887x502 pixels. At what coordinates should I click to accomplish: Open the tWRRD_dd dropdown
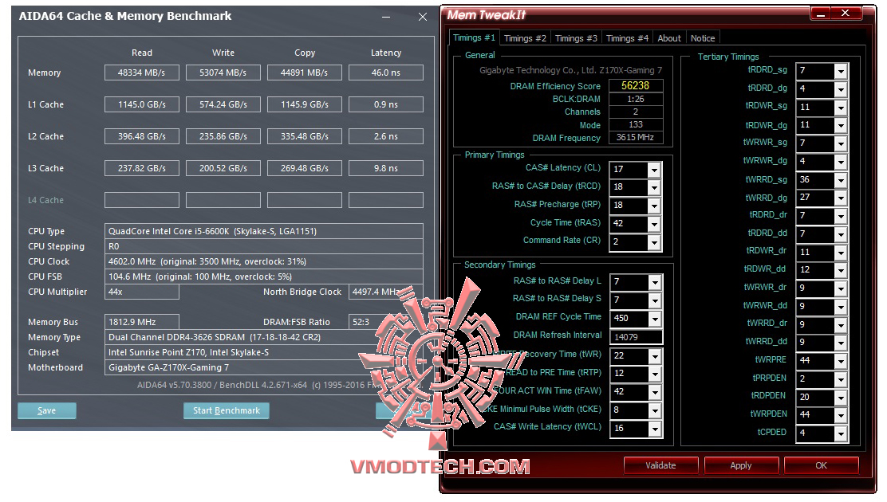(x=841, y=343)
